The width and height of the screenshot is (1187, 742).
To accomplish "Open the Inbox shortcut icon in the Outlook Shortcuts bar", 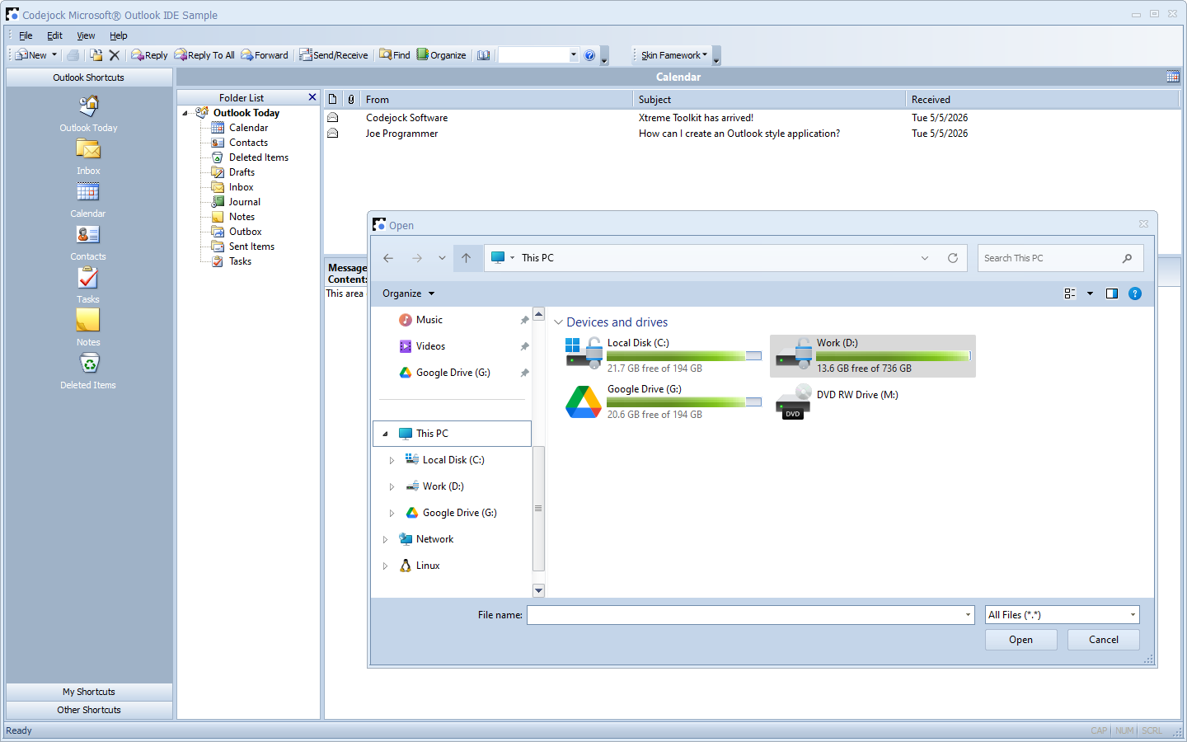I will (88, 149).
